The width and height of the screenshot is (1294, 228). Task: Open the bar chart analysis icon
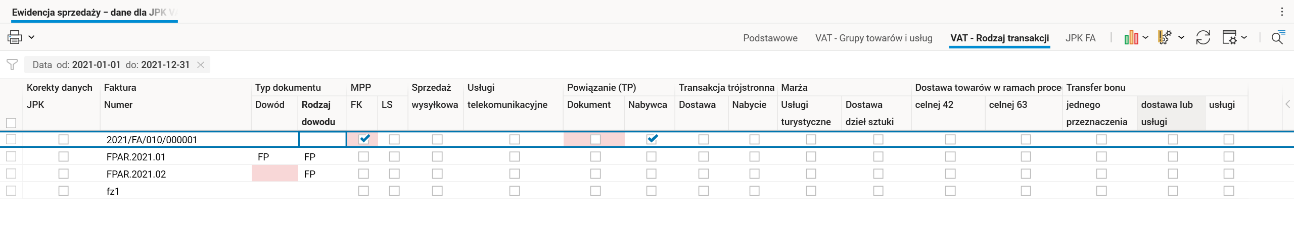click(x=1131, y=38)
